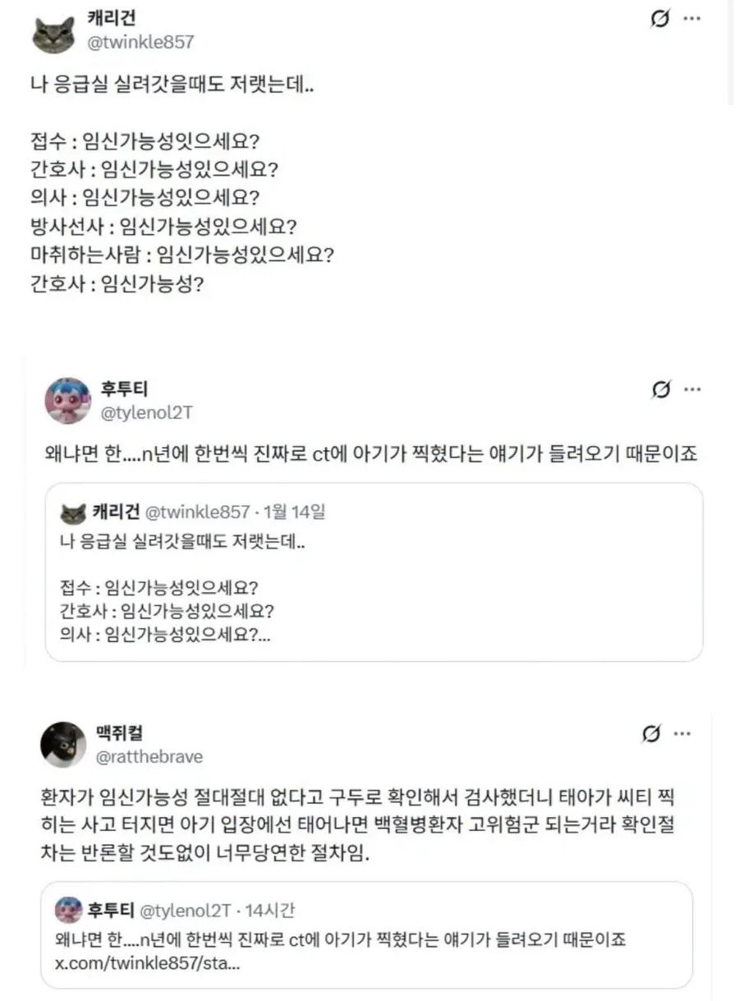
Task: Open the @tylenol2T handle under 후투티
Action: [x=146, y=413]
